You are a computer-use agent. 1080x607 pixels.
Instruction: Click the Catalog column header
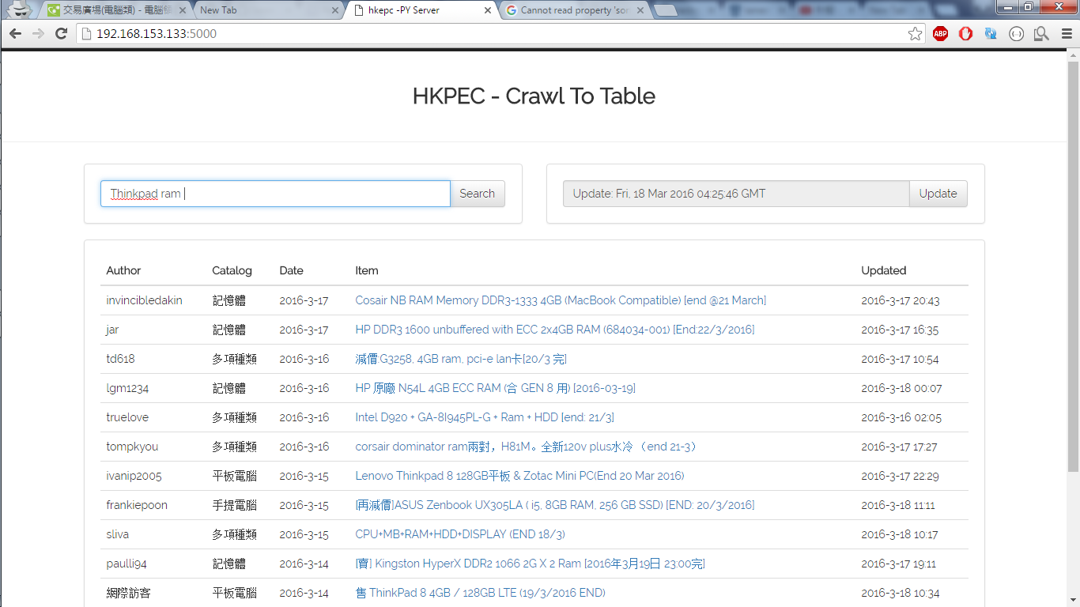pos(232,270)
